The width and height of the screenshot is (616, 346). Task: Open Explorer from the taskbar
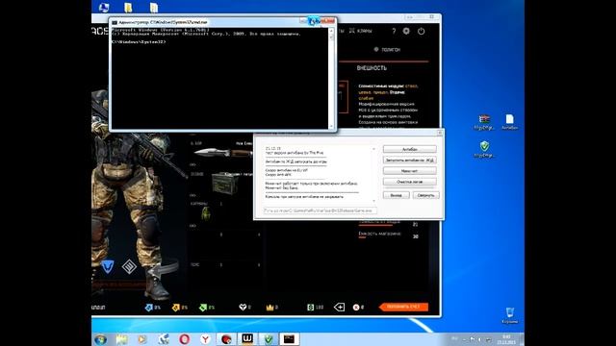(121, 339)
